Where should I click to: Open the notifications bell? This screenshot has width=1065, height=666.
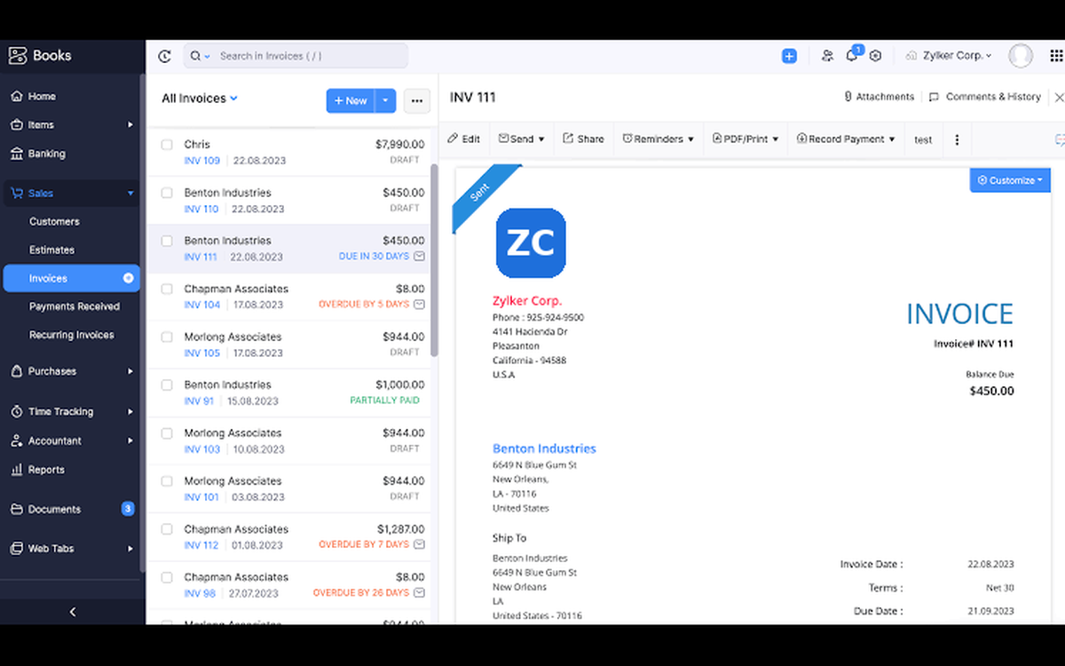tap(852, 56)
